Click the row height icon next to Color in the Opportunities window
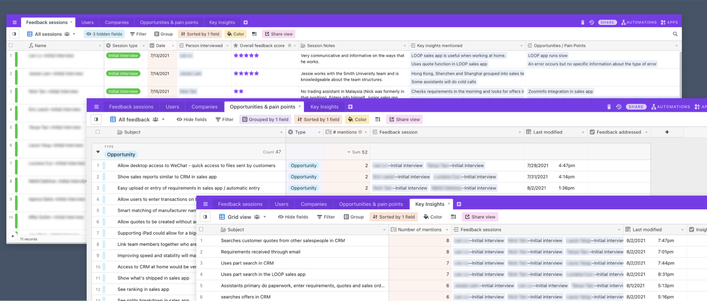Image resolution: width=707 pixels, height=301 pixels. (378, 119)
